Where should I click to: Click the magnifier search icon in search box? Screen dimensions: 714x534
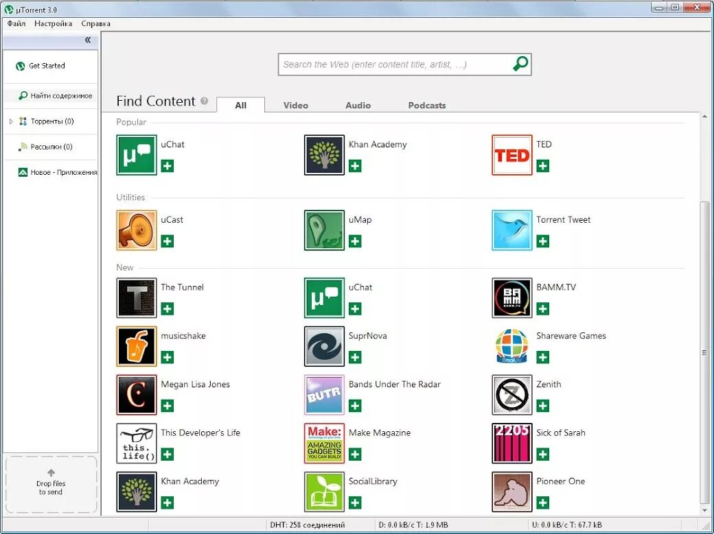[x=520, y=64]
